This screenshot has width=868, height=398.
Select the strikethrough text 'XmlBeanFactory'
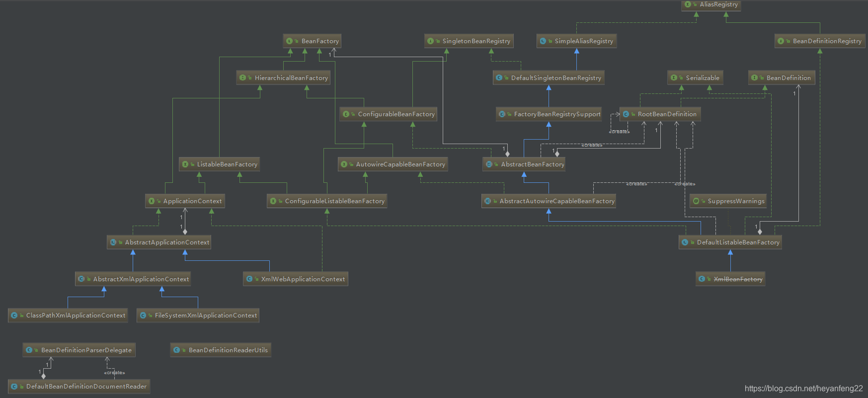738,279
